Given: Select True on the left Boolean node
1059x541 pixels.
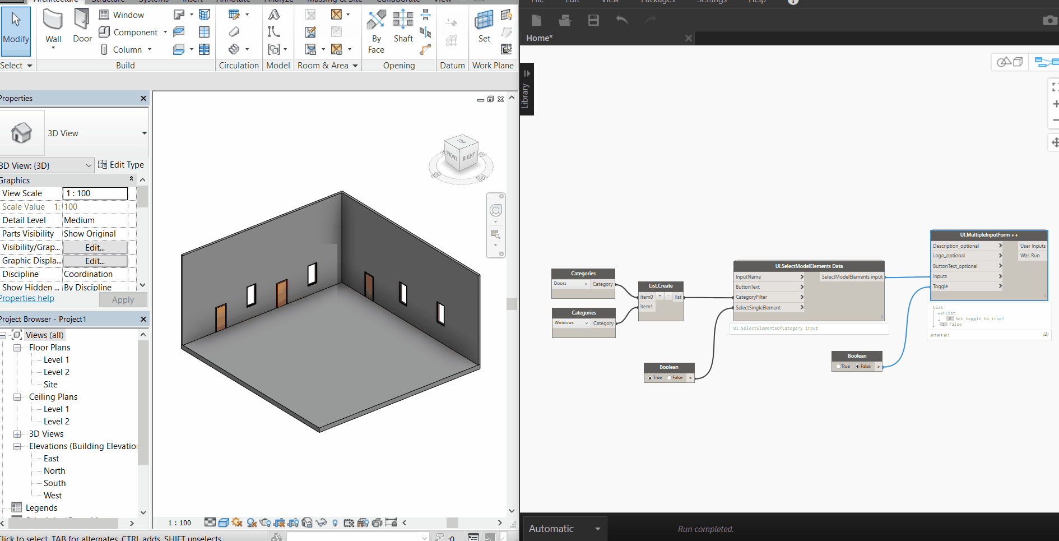Looking at the screenshot, I should click(650, 378).
